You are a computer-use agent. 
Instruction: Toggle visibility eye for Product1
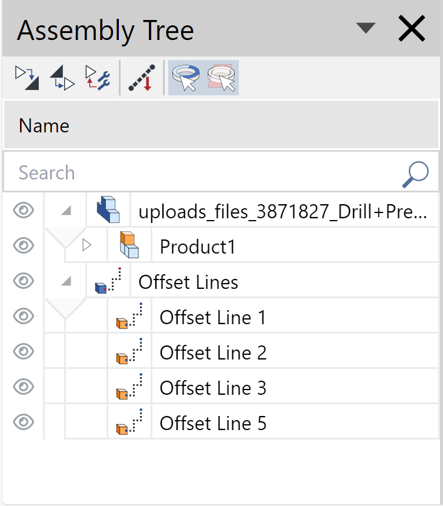point(24,245)
